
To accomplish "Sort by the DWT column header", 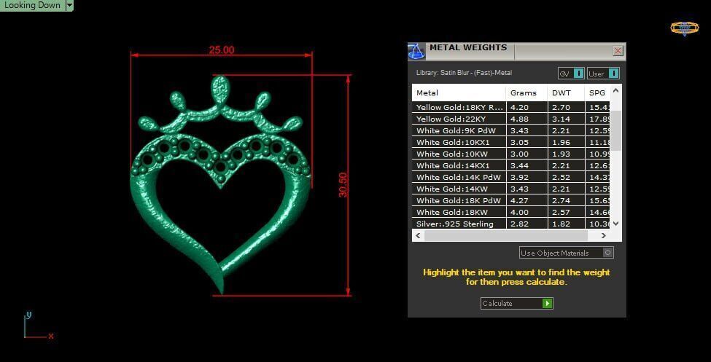I will (566, 93).
